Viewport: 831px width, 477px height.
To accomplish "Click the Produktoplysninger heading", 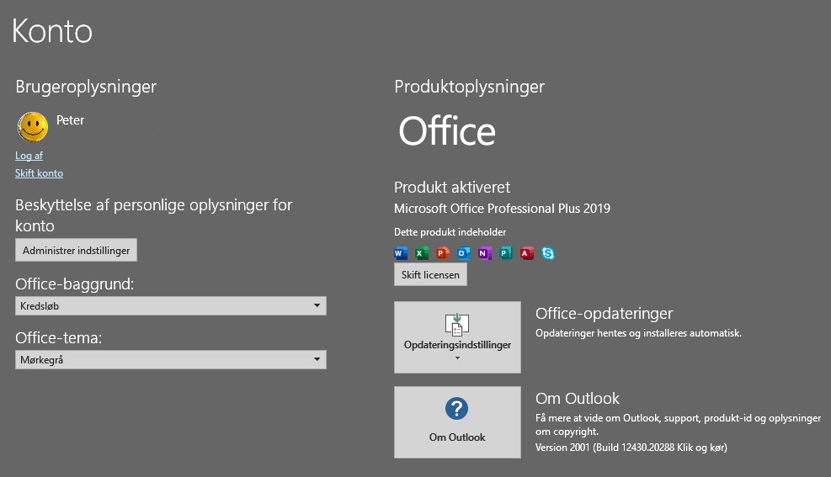I will coord(470,87).
